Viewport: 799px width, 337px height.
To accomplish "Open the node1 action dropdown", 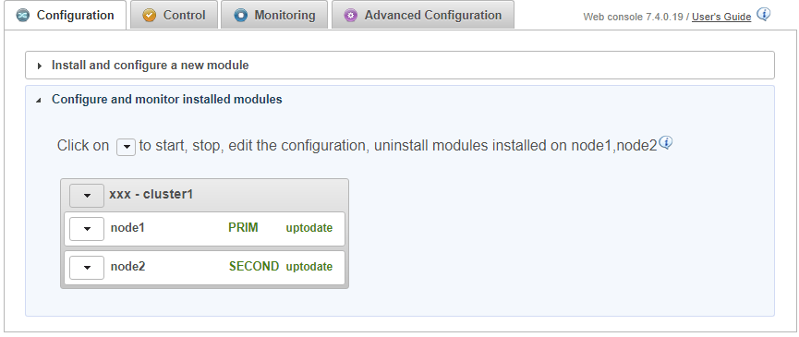I will (x=87, y=229).
